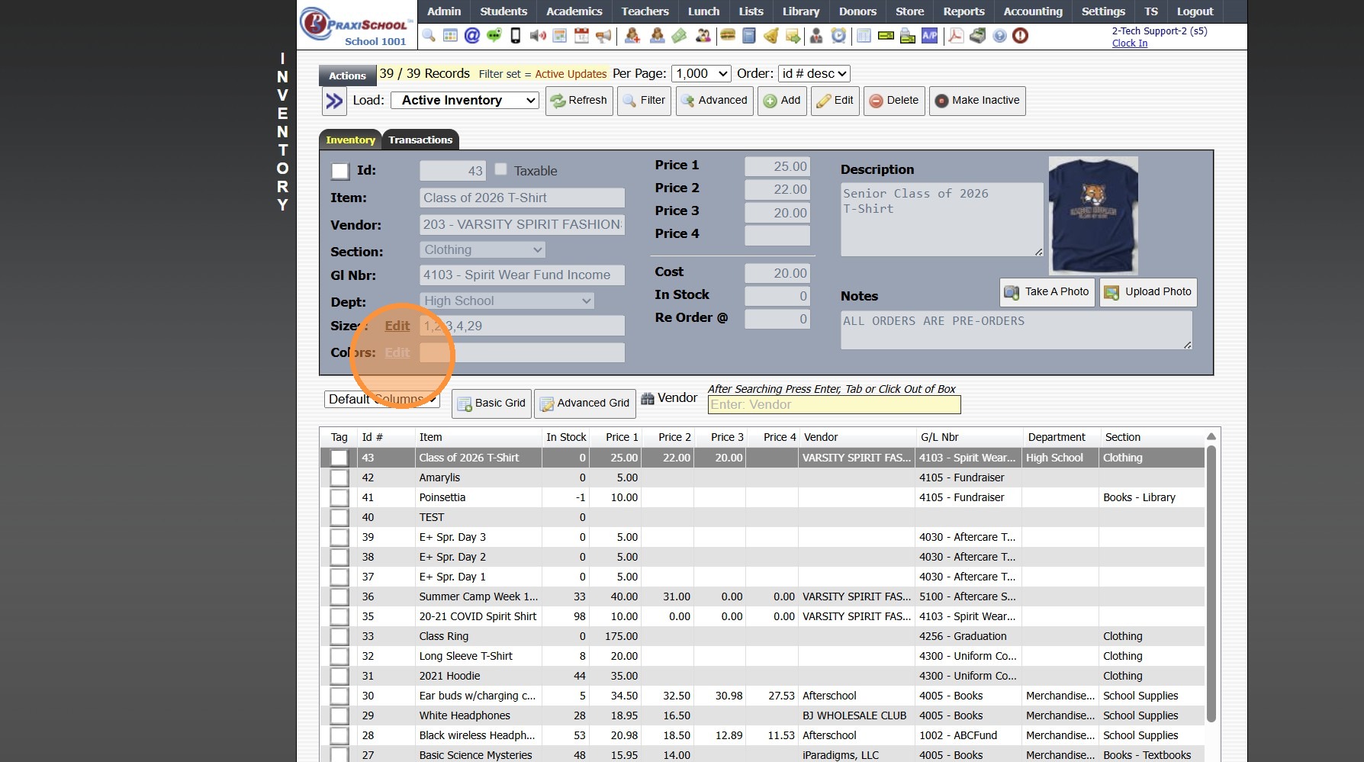This screenshot has height=762, width=1364.
Task: Click the green money bills icon
Action: [x=679, y=35]
